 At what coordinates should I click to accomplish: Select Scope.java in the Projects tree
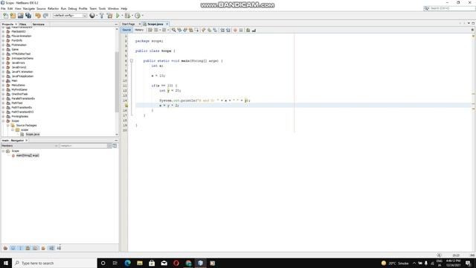pyautogui.click(x=33, y=134)
